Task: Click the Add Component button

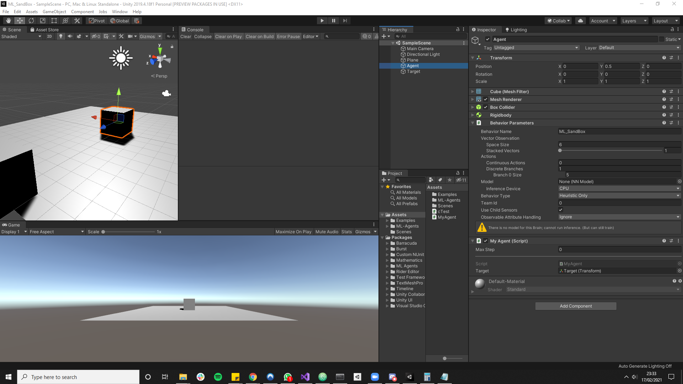Action: 576,306
